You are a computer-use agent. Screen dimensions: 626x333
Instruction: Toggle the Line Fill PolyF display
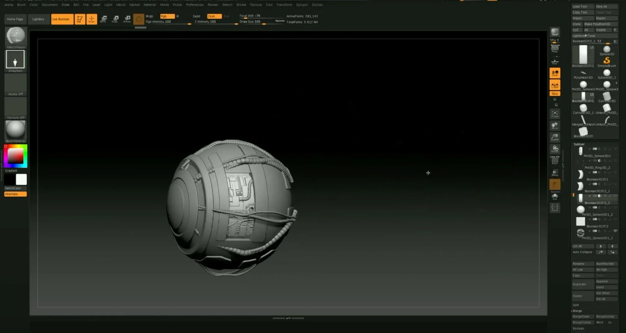click(x=555, y=160)
